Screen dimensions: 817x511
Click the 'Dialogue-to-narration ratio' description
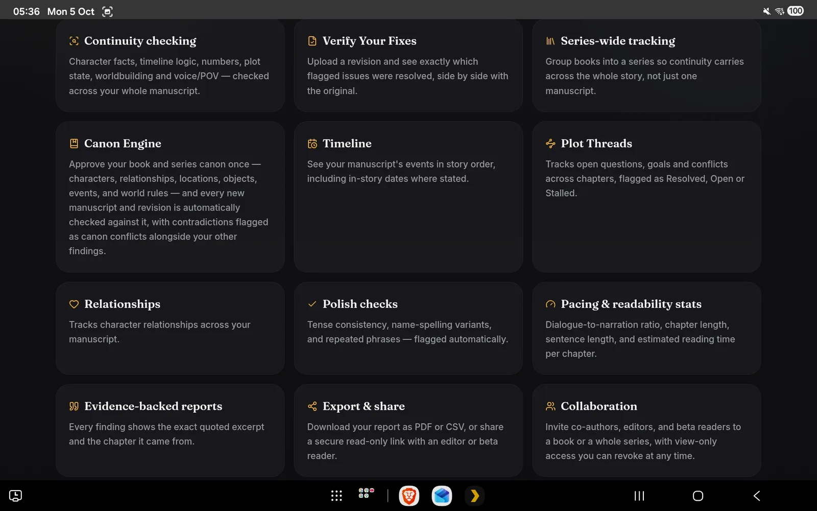(640, 339)
